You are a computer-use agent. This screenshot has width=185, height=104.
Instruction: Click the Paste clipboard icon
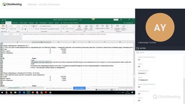pos(3,26)
